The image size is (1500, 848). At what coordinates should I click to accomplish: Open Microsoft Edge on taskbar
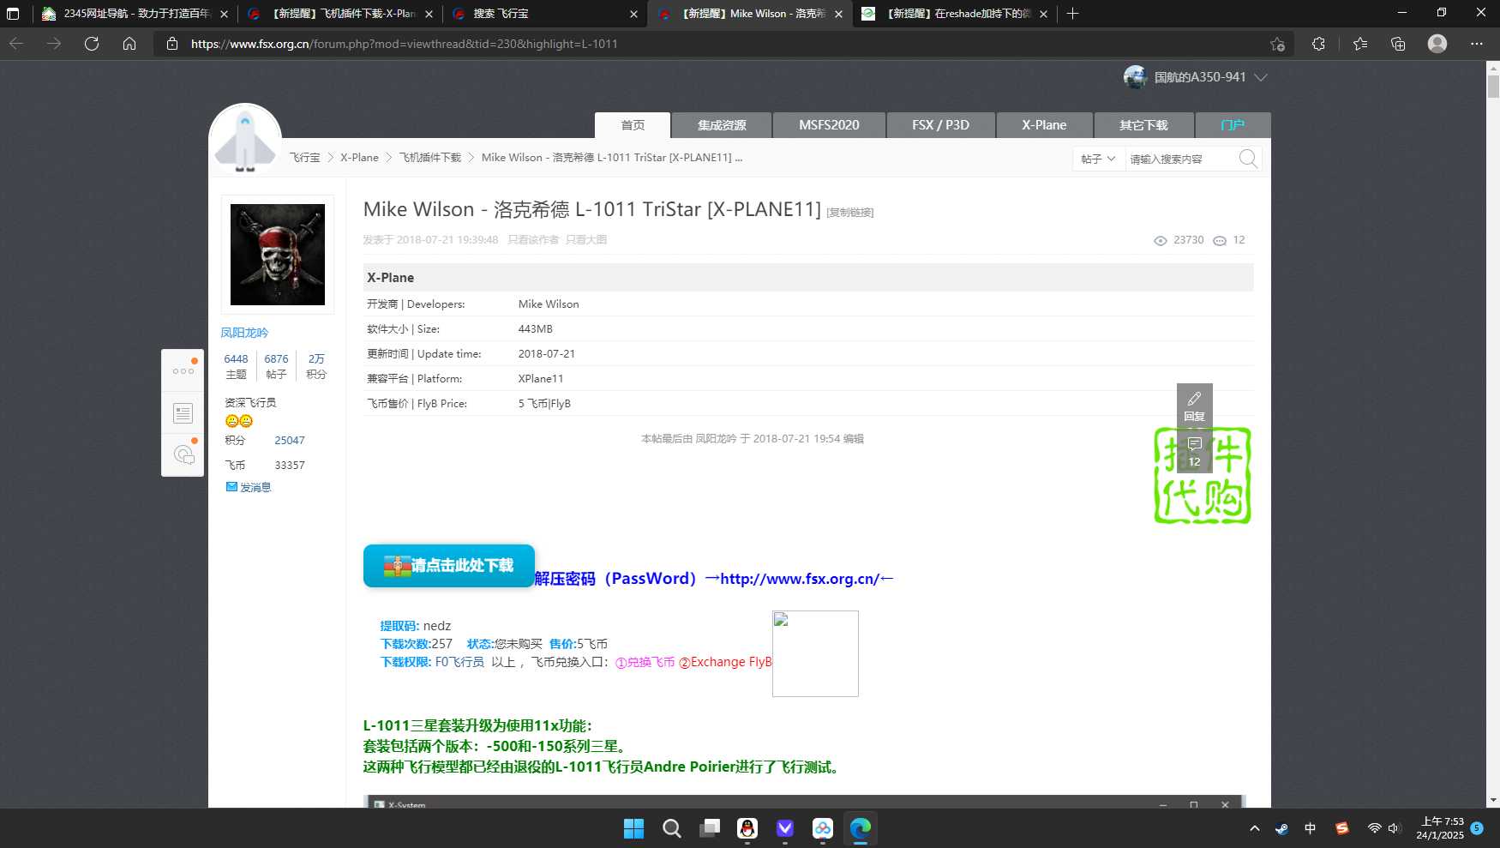[860, 828]
